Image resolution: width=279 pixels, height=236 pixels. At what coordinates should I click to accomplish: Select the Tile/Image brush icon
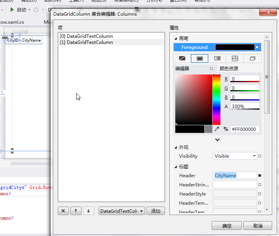pos(235,58)
